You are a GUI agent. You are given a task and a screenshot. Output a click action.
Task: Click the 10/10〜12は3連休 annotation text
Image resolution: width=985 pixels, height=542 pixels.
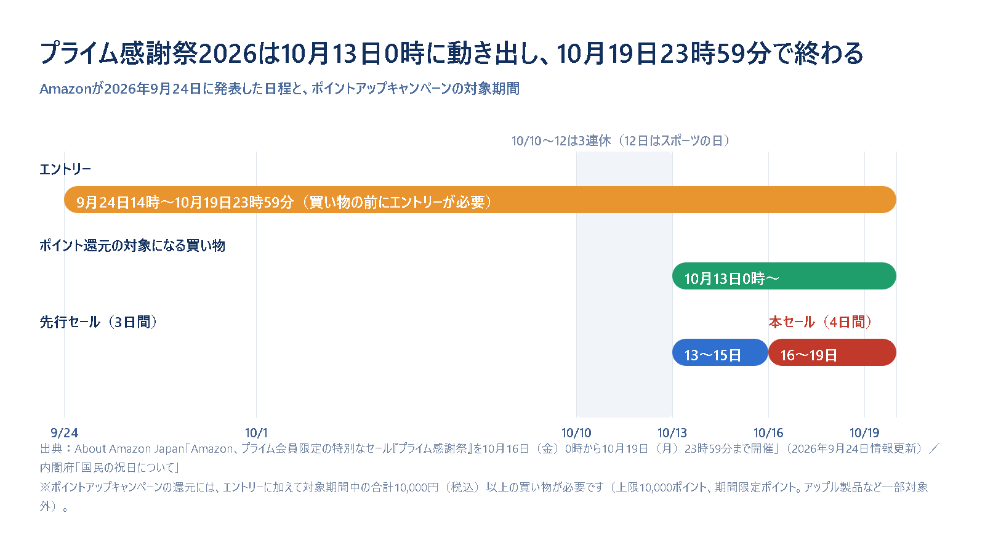[621, 141]
